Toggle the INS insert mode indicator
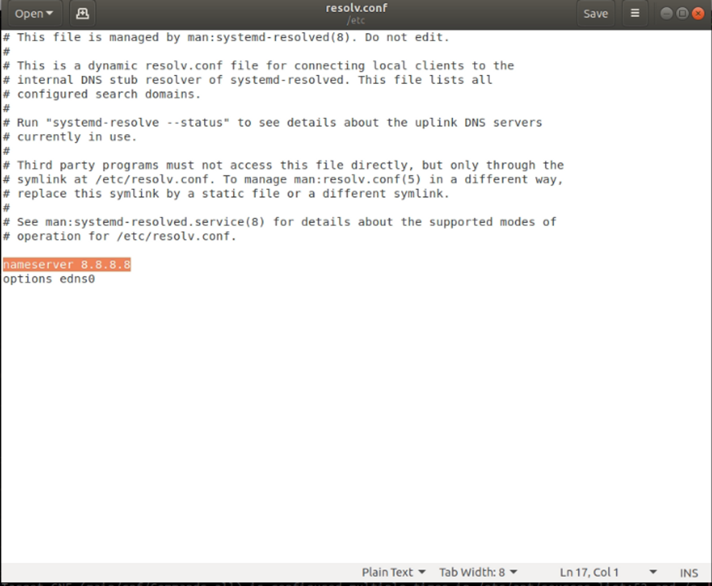712x586 pixels. coord(689,573)
